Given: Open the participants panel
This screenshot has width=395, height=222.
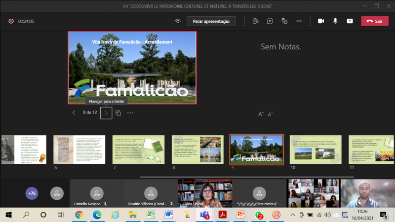Looking at the screenshot, I should point(255,21).
